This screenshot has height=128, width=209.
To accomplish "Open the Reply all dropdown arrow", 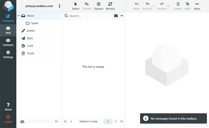I will pyautogui.click(x=154, y=6).
